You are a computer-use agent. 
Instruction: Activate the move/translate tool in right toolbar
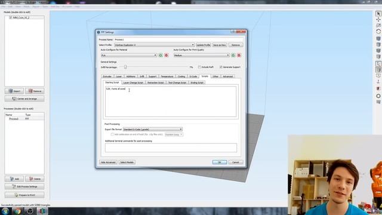point(378,20)
